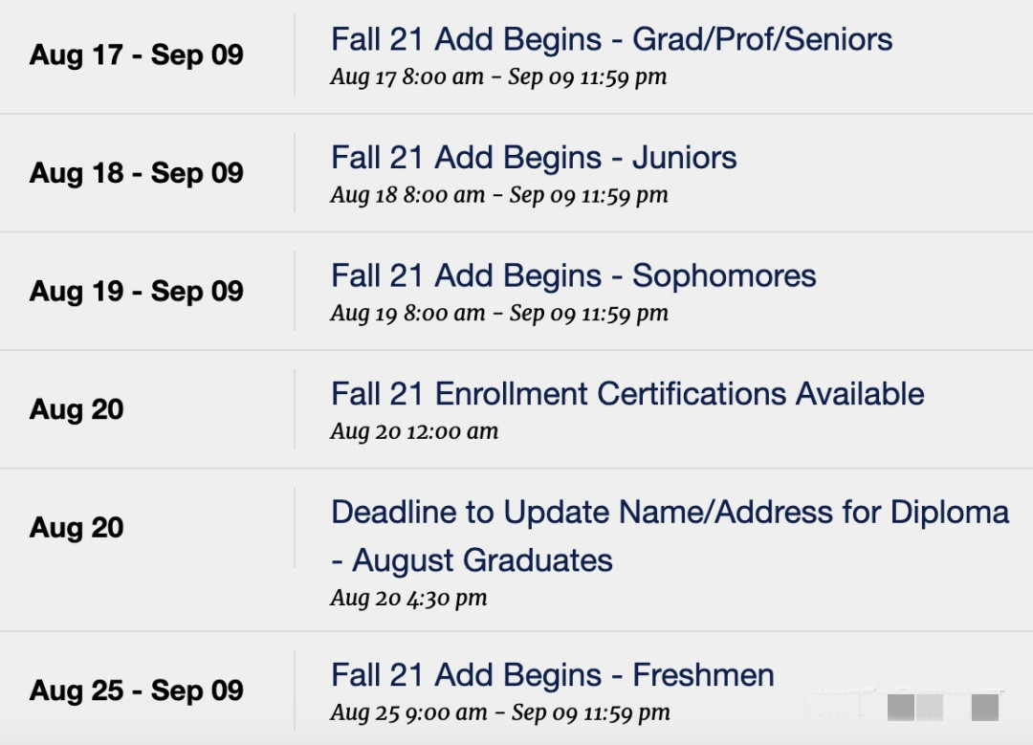Select Aug 20 date beside Enrollment Certifications
Image resolution: width=1033 pixels, height=745 pixels.
(x=77, y=409)
